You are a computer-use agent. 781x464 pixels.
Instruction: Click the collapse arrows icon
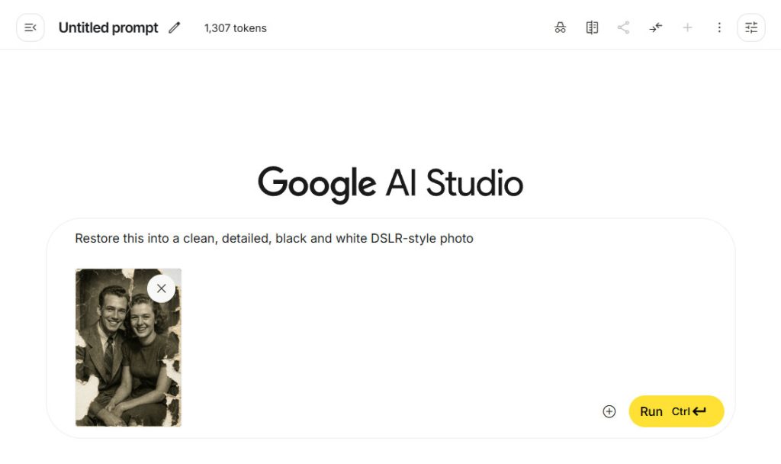tap(656, 28)
